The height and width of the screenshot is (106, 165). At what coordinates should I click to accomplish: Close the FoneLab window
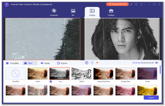pos(159,4)
